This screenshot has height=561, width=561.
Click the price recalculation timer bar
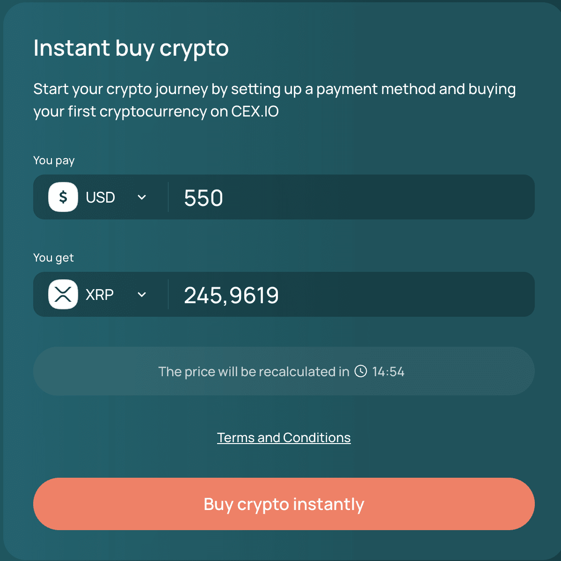click(x=284, y=371)
